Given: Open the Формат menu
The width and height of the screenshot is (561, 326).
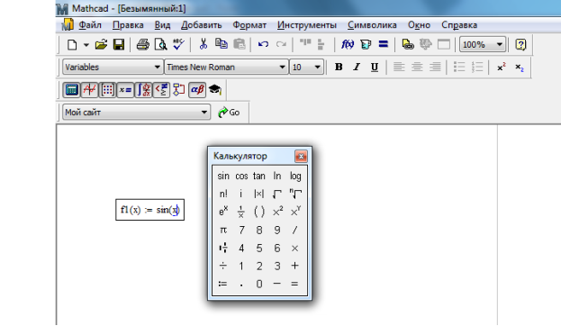Looking at the screenshot, I should pyautogui.click(x=249, y=25).
